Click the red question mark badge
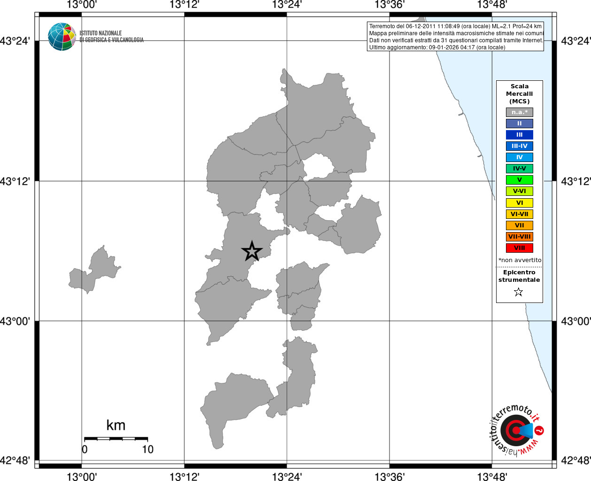This screenshot has height=481, width=591. (x=540, y=430)
